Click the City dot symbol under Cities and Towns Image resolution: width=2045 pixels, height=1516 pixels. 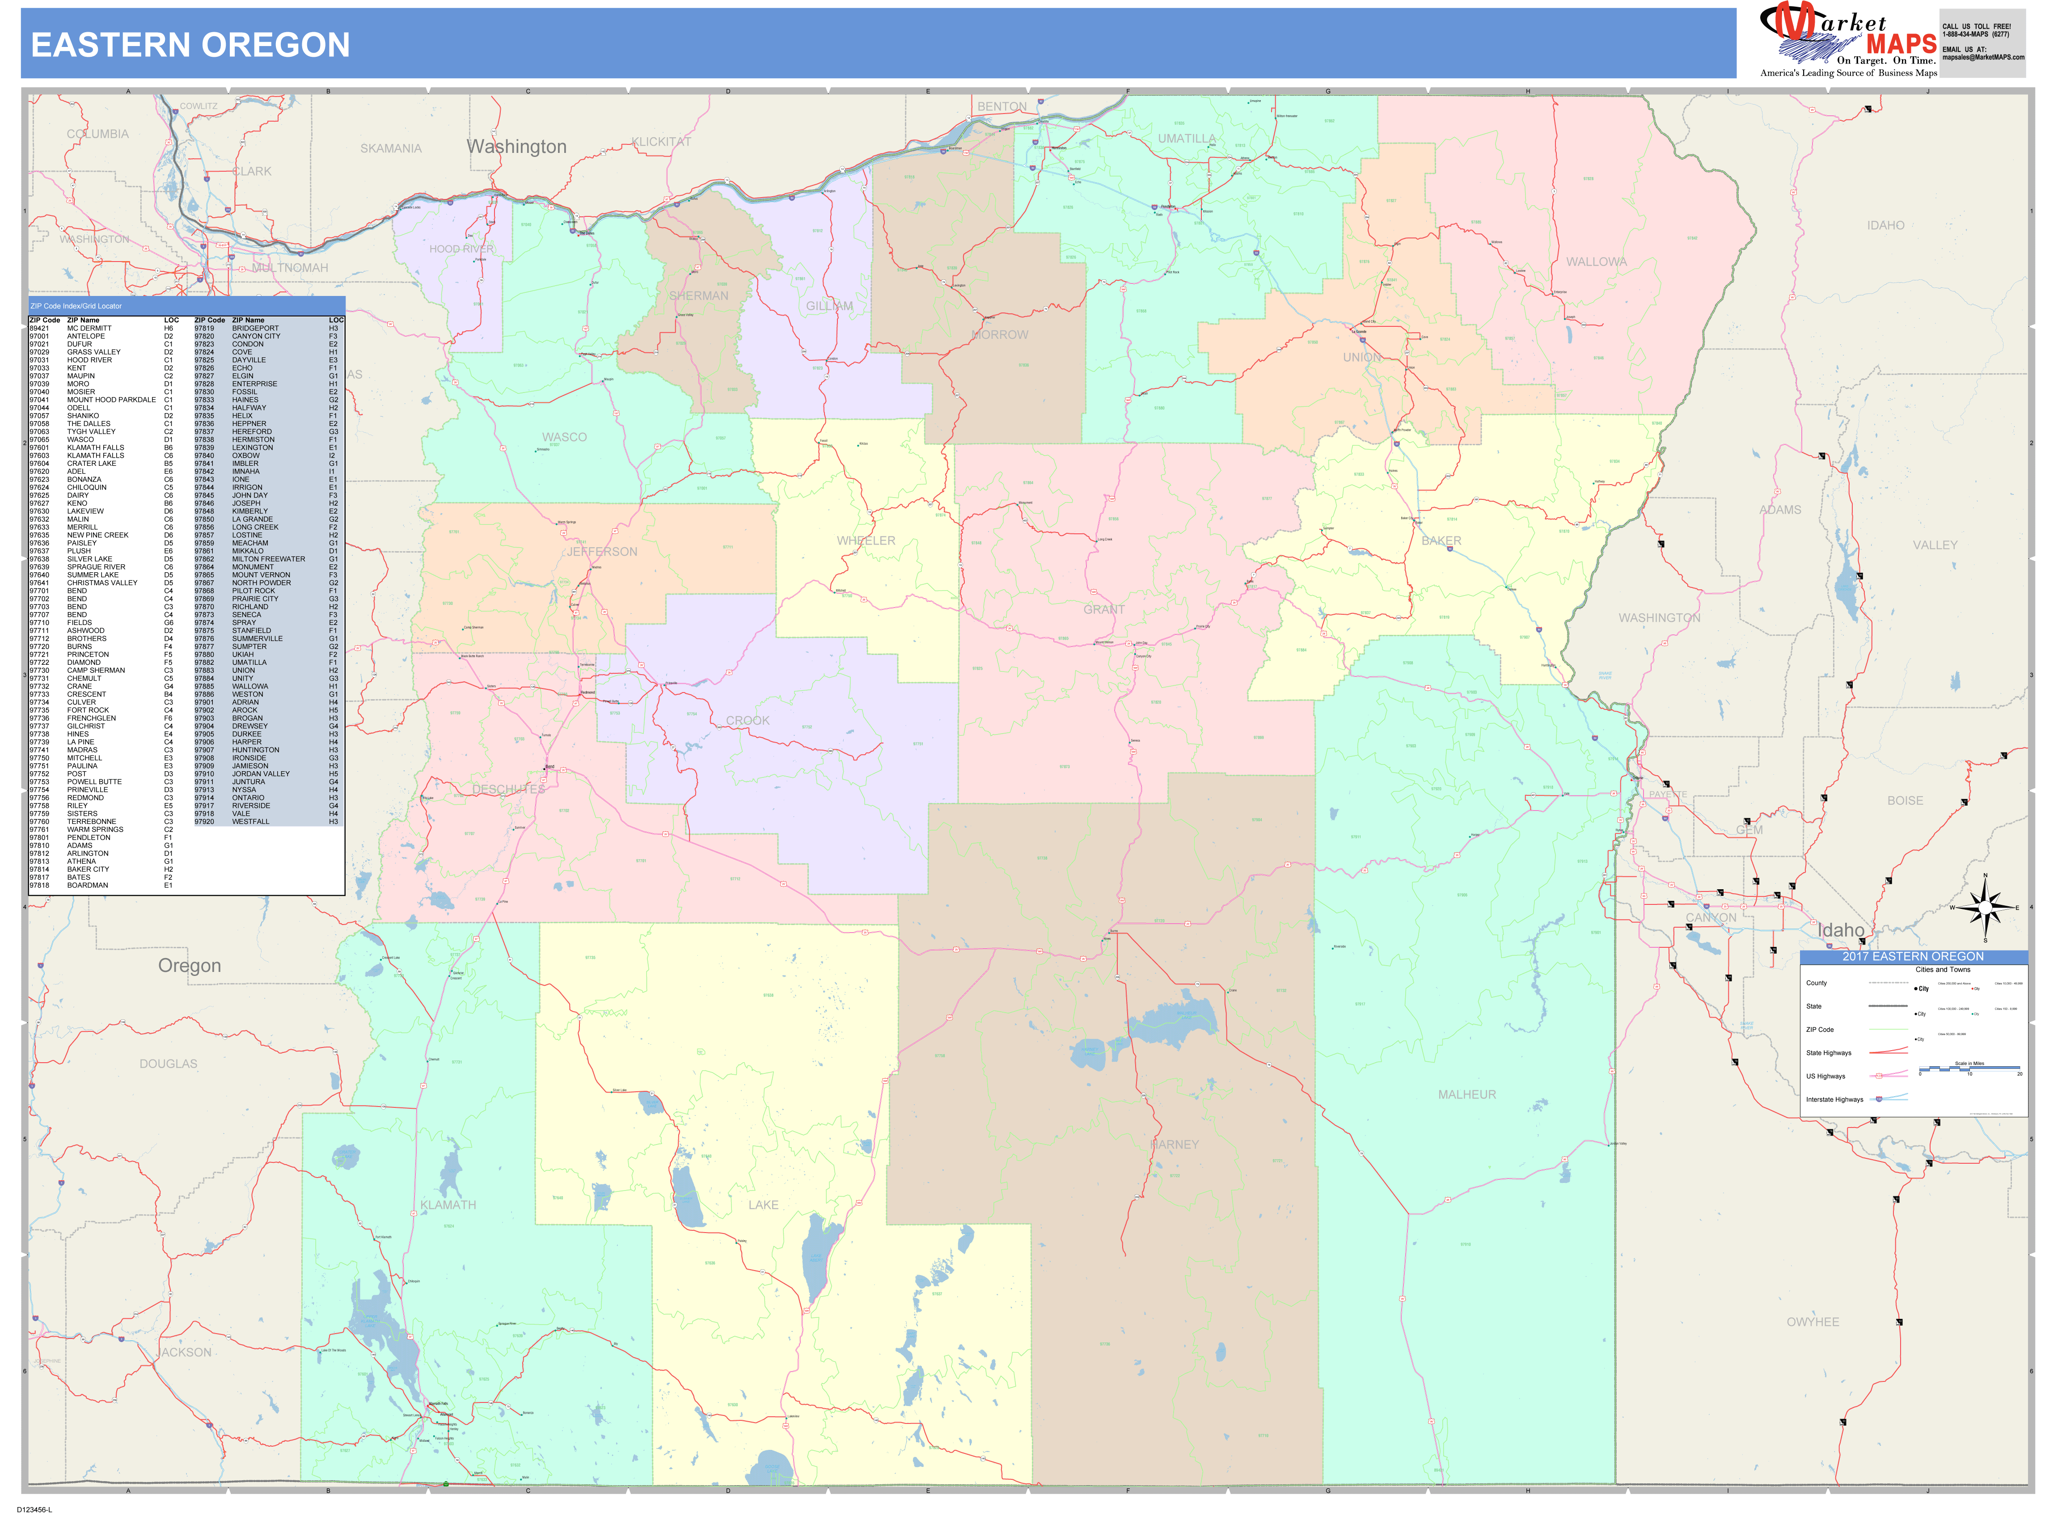click(x=1916, y=989)
